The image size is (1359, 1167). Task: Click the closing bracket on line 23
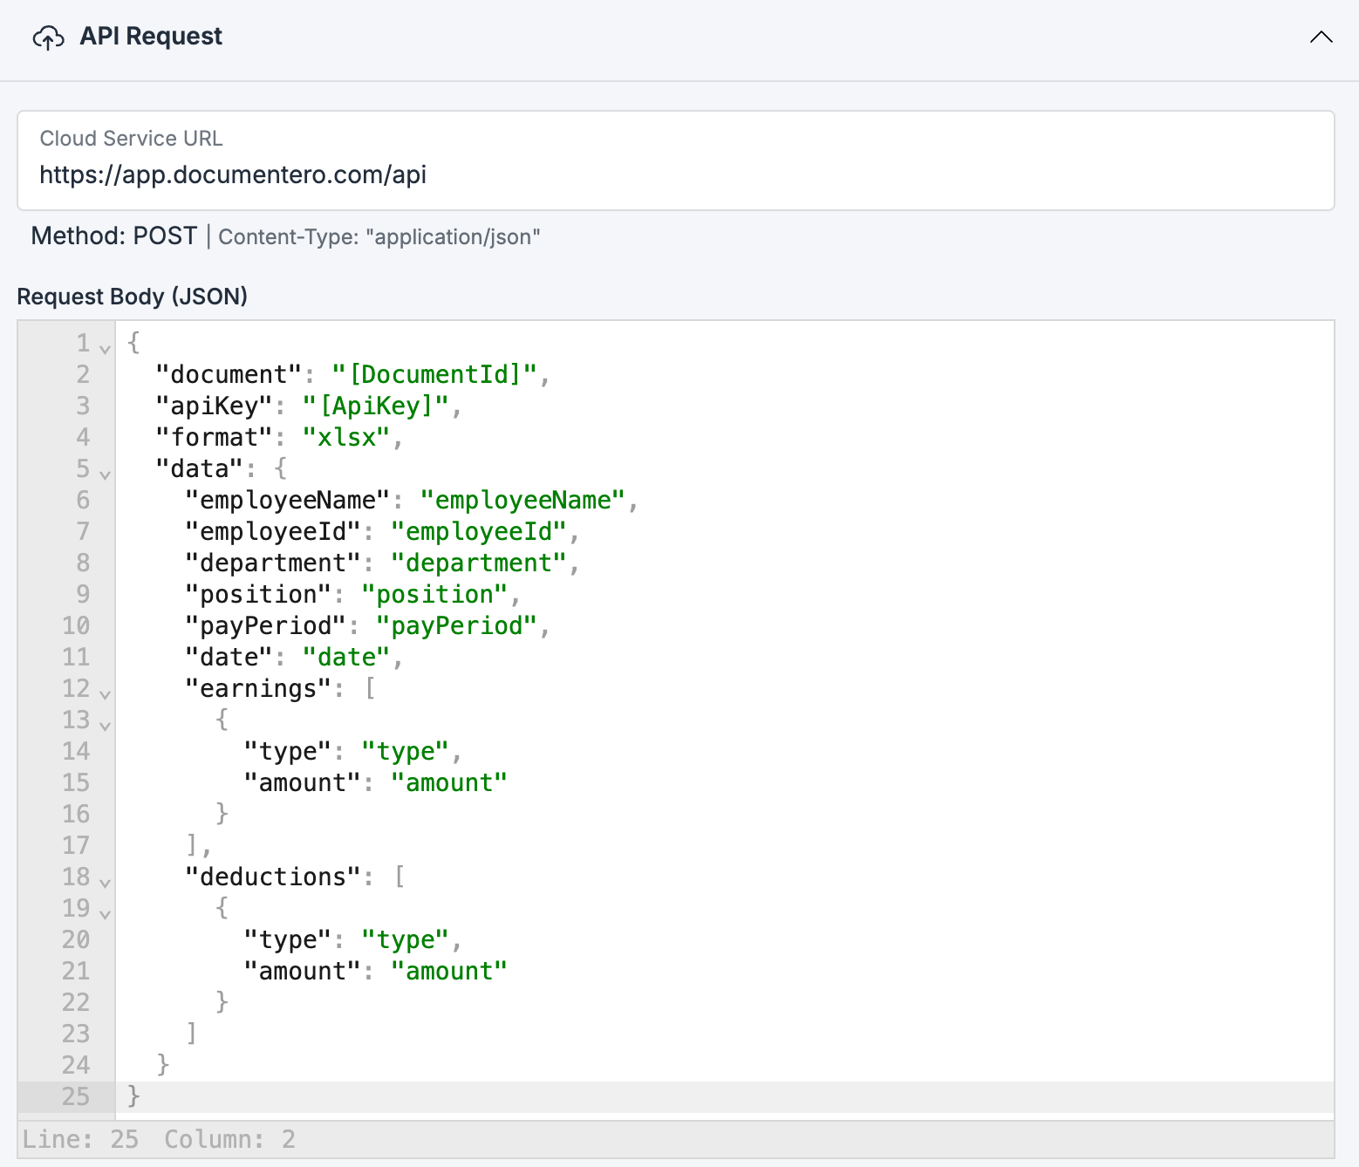(x=192, y=1034)
